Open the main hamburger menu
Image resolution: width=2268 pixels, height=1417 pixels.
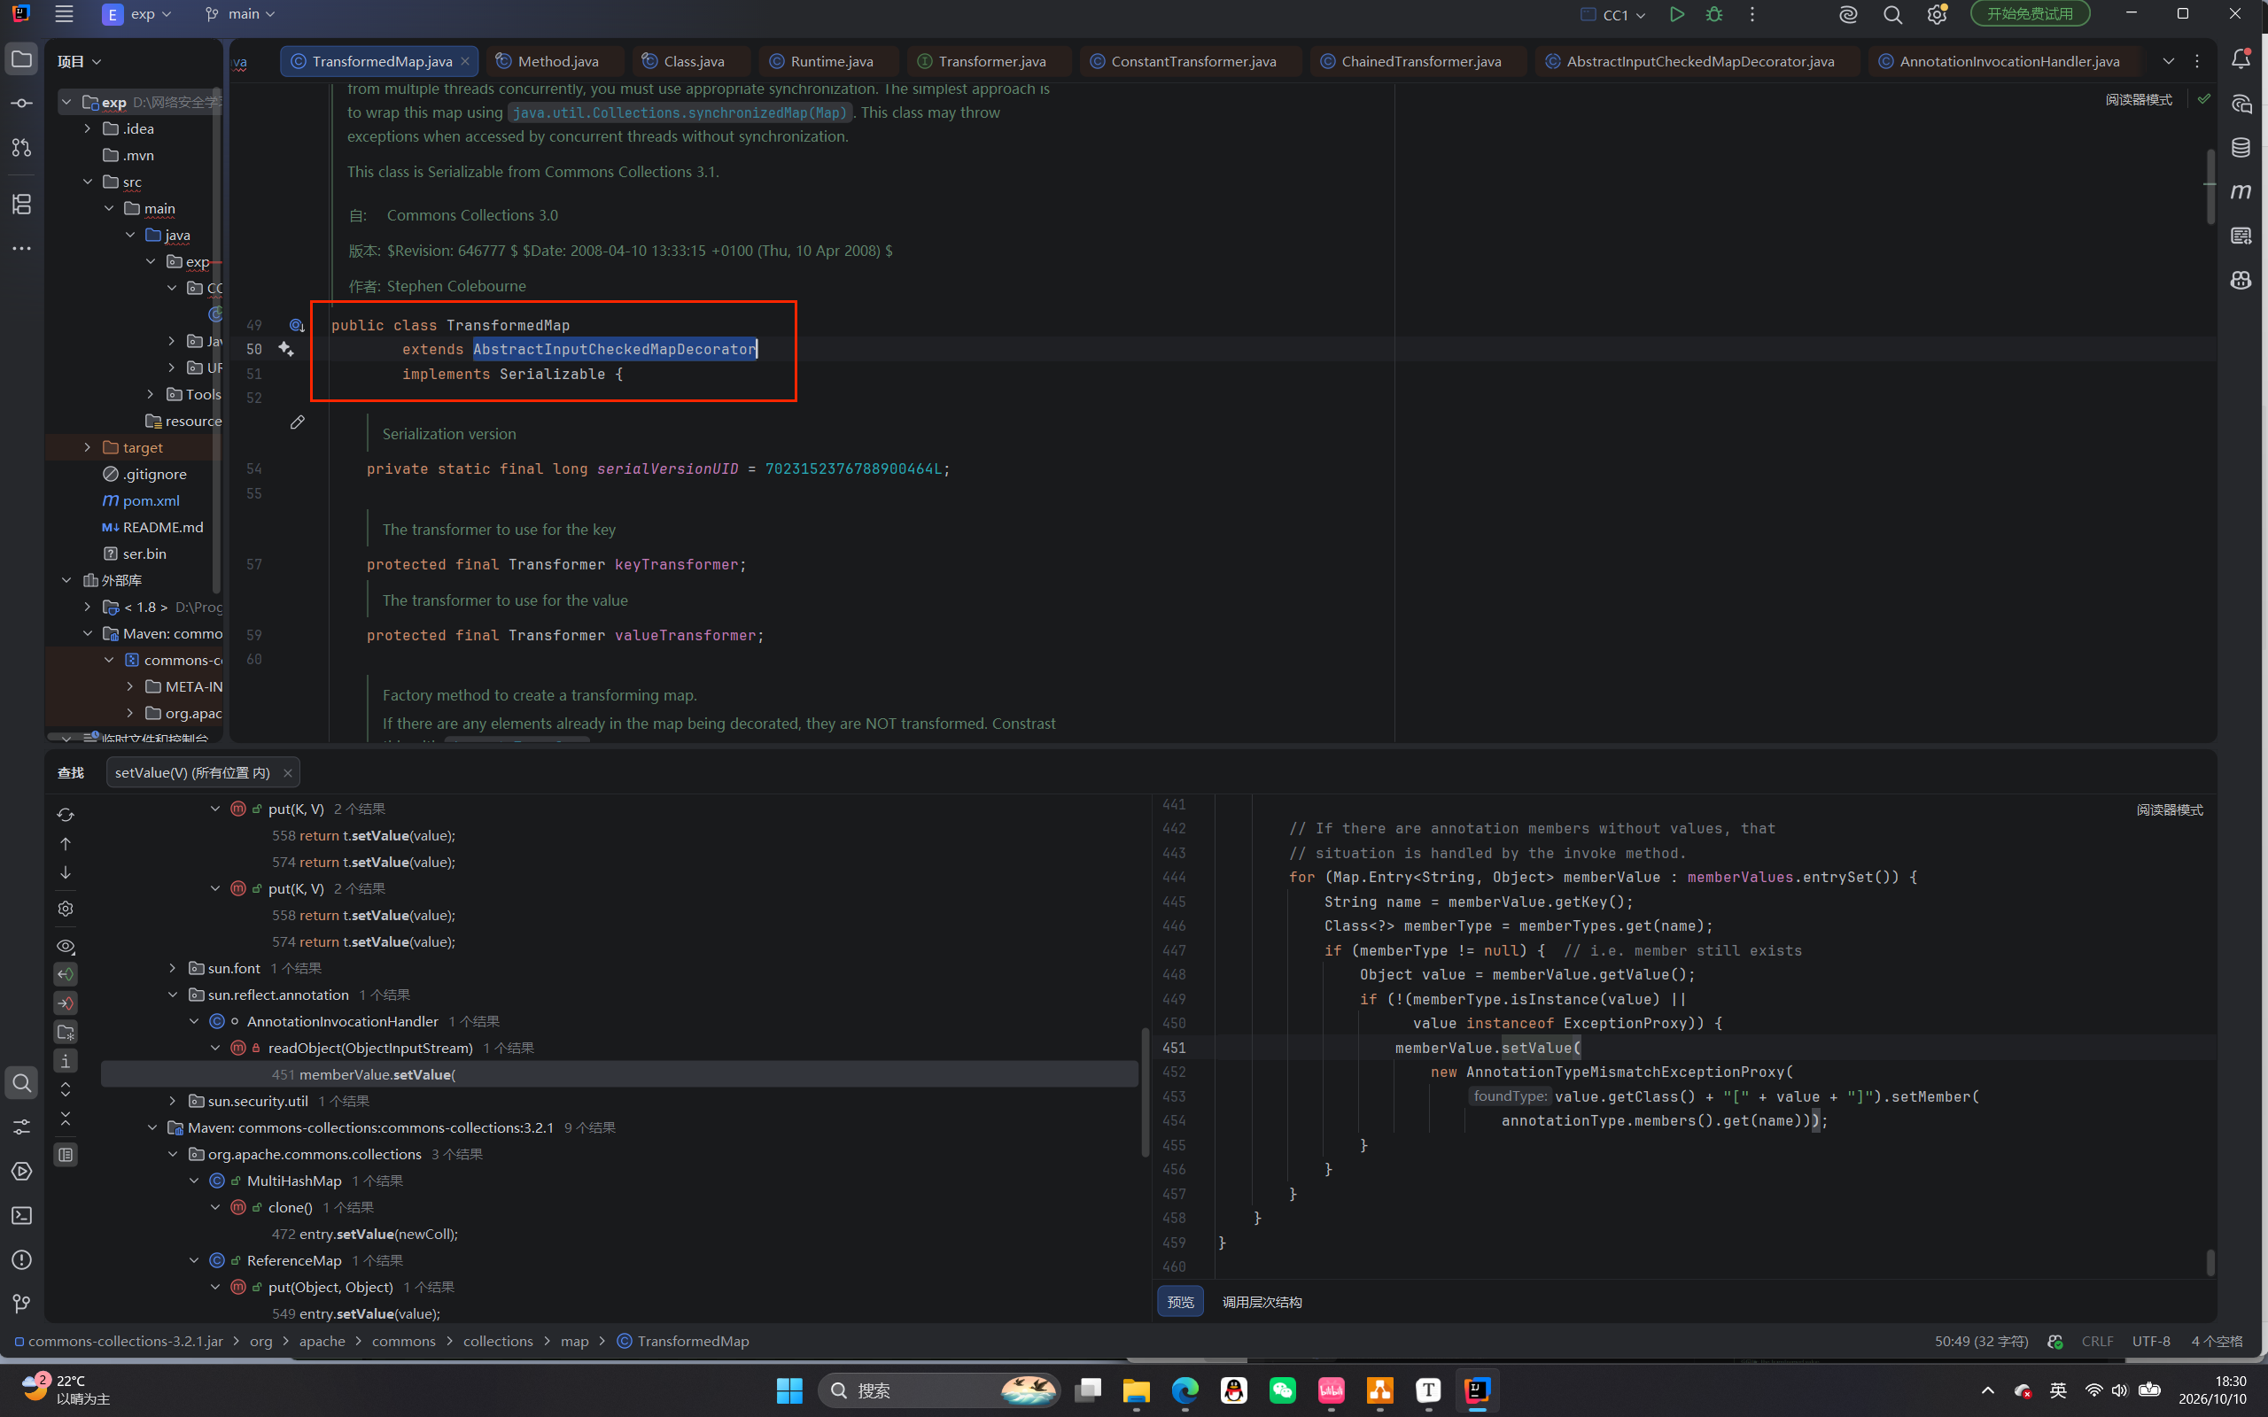coord(64,14)
